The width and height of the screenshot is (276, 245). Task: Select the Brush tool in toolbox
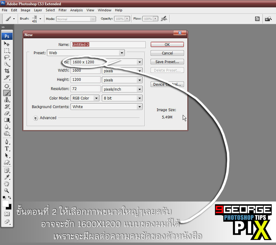(7, 93)
